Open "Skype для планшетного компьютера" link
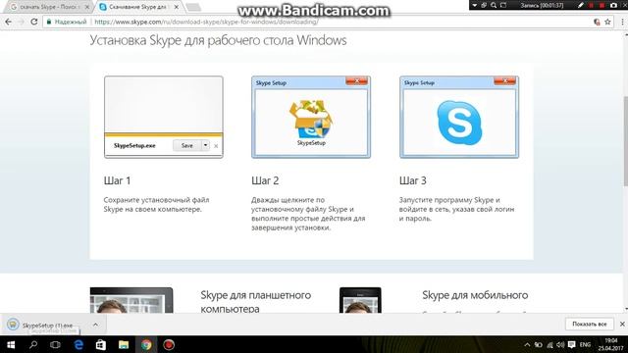 tap(255, 301)
